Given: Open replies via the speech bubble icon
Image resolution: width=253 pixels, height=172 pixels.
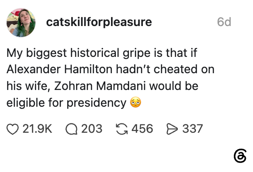Looking at the screenshot, I should point(71,129).
